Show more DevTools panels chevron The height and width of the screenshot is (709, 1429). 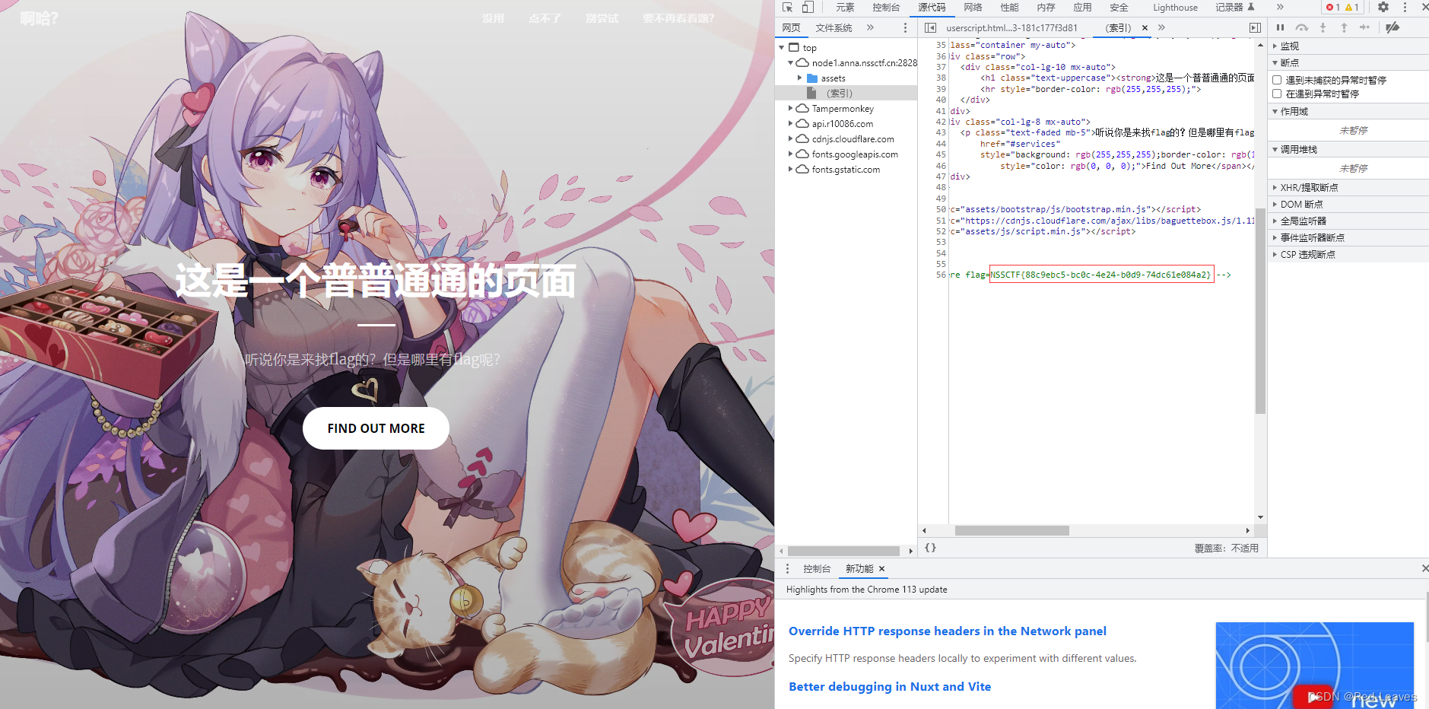point(1280,8)
